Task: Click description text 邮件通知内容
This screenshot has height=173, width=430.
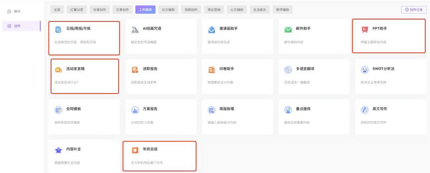Action: (294, 42)
